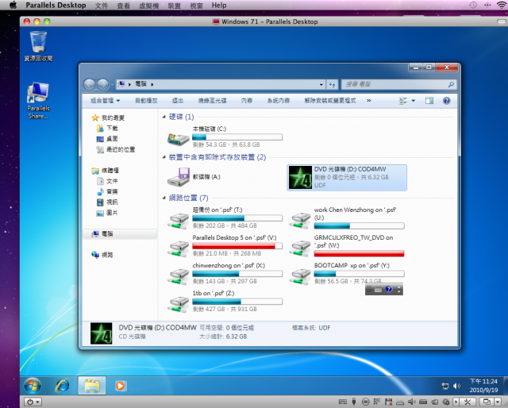Collapse the 硬碟 (1) group
Image resolution: width=508 pixels, height=408 pixels.
pos(164,117)
